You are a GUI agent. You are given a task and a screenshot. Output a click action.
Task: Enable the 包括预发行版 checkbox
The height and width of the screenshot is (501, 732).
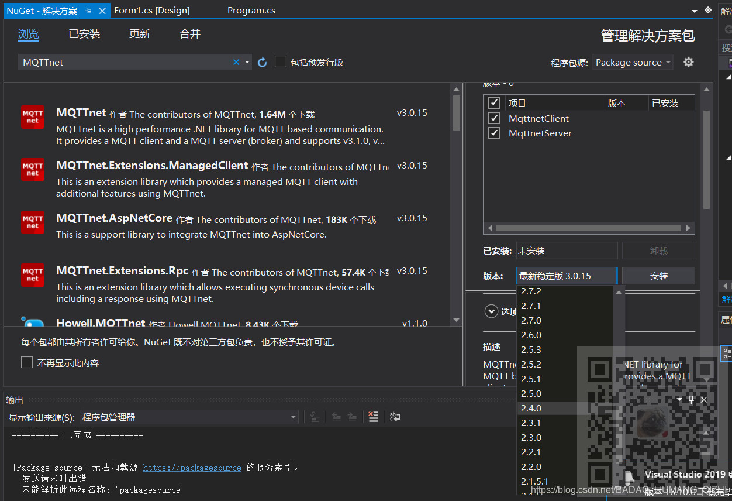[281, 61]
